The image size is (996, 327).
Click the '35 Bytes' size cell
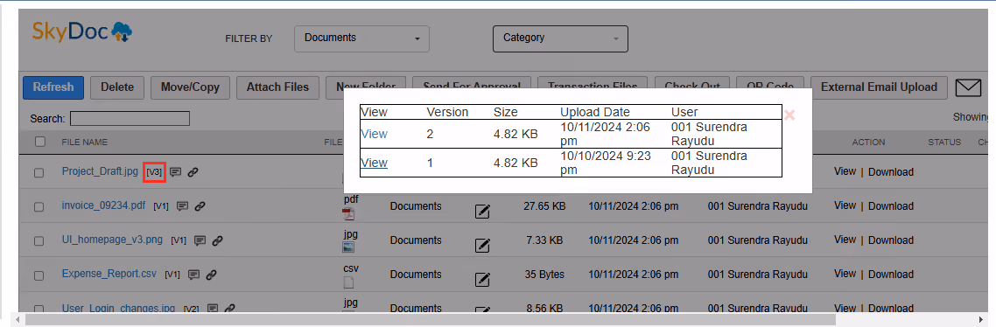[x=545, y=275]
